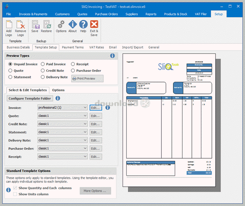The height and width of the screenshot is (206, 245).
Task: Switch to the Payment Terms tab
Action: click(x=73, y=47)
